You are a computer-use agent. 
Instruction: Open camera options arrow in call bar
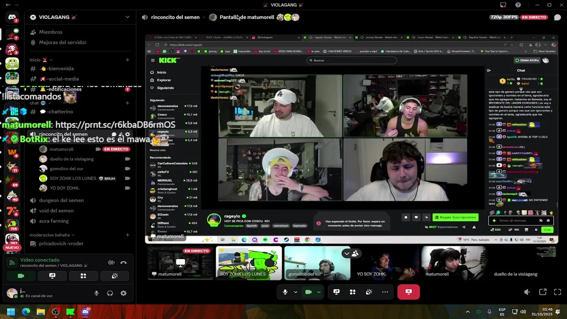point(318,292)
